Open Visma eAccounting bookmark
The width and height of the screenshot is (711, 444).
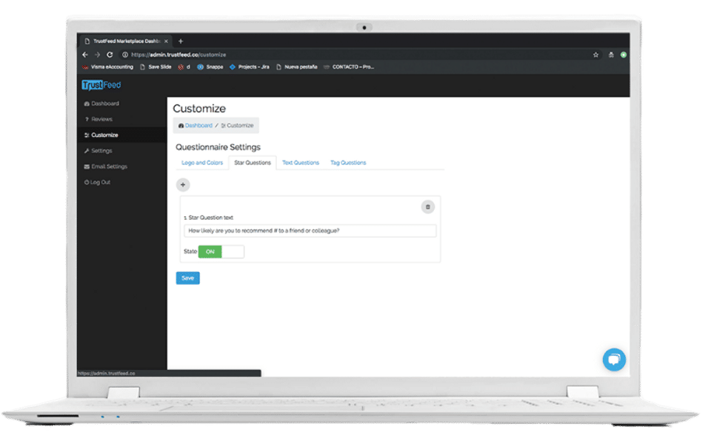[x=108, y=67]
